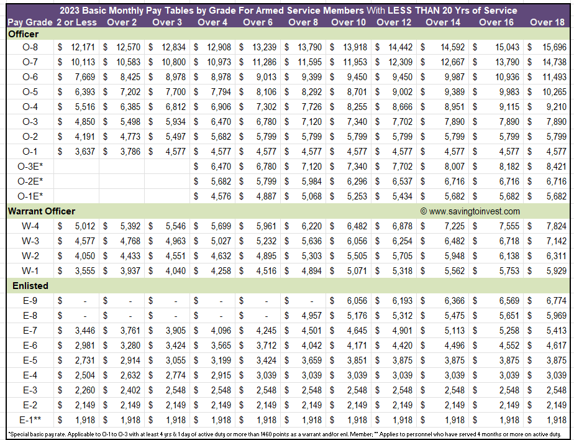Click the 'Enlisted' section heading
The height and width of the screenshot is (440, 574).
tap(30, 286)
